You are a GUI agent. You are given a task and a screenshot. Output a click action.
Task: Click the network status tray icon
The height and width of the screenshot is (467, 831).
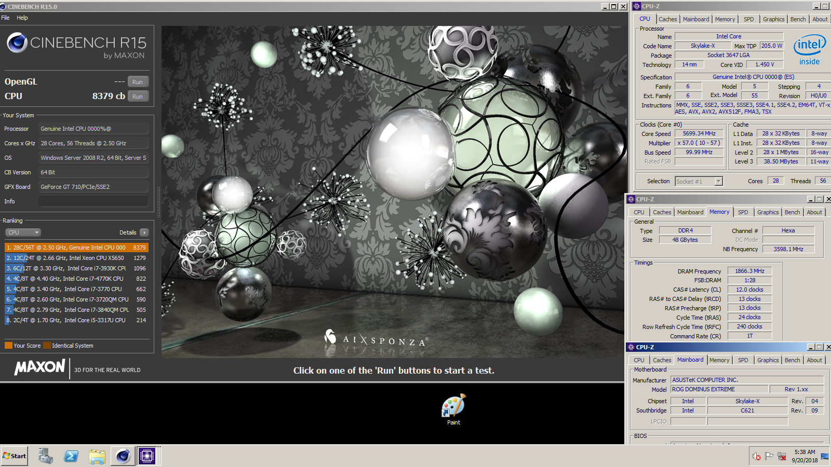click(x=782, y=457)
